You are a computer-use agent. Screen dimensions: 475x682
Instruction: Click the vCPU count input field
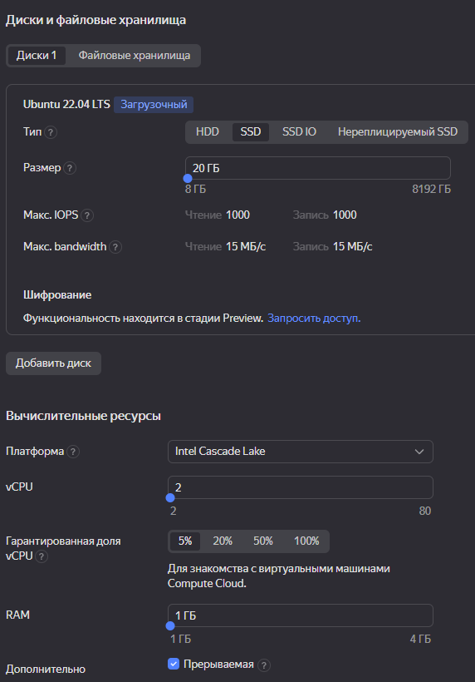click(x=301, y=487)
